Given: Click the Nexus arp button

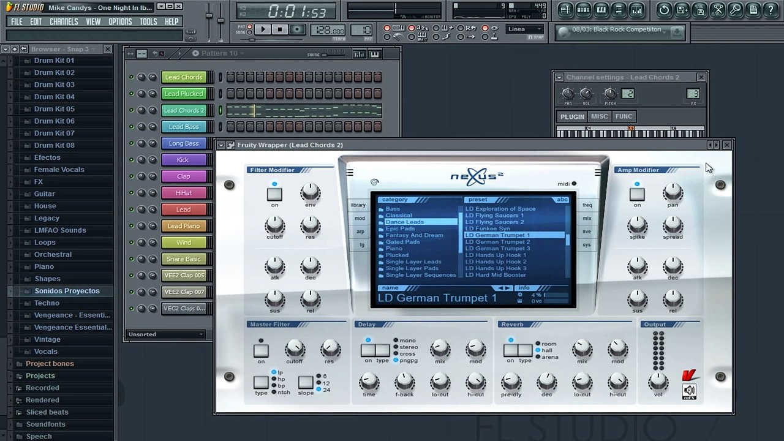Looking at the screenshot, I should pos(360,232).
